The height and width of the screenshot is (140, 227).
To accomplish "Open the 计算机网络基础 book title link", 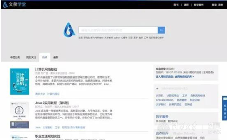I will (x=46, y=69).
